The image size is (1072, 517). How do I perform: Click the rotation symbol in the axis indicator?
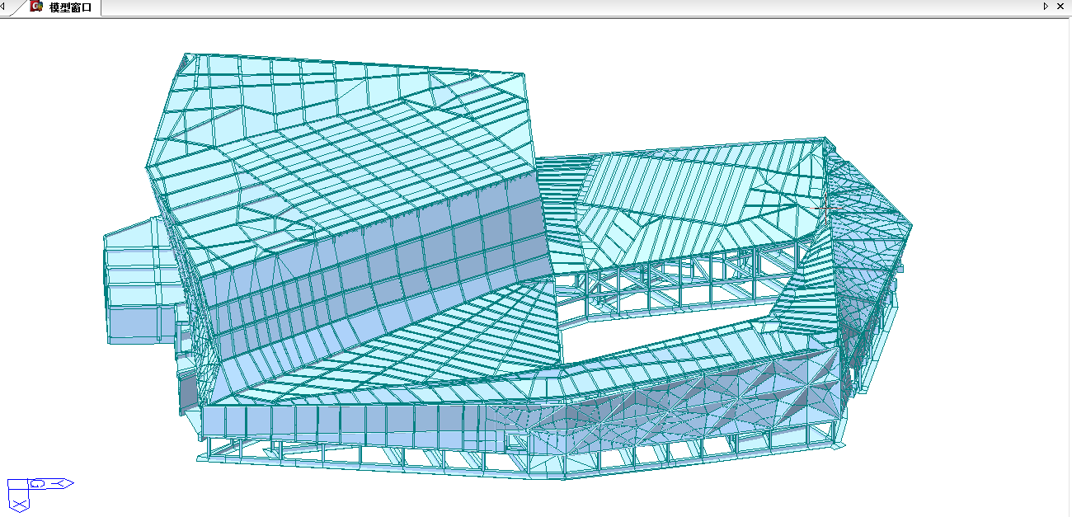(38, 483)
